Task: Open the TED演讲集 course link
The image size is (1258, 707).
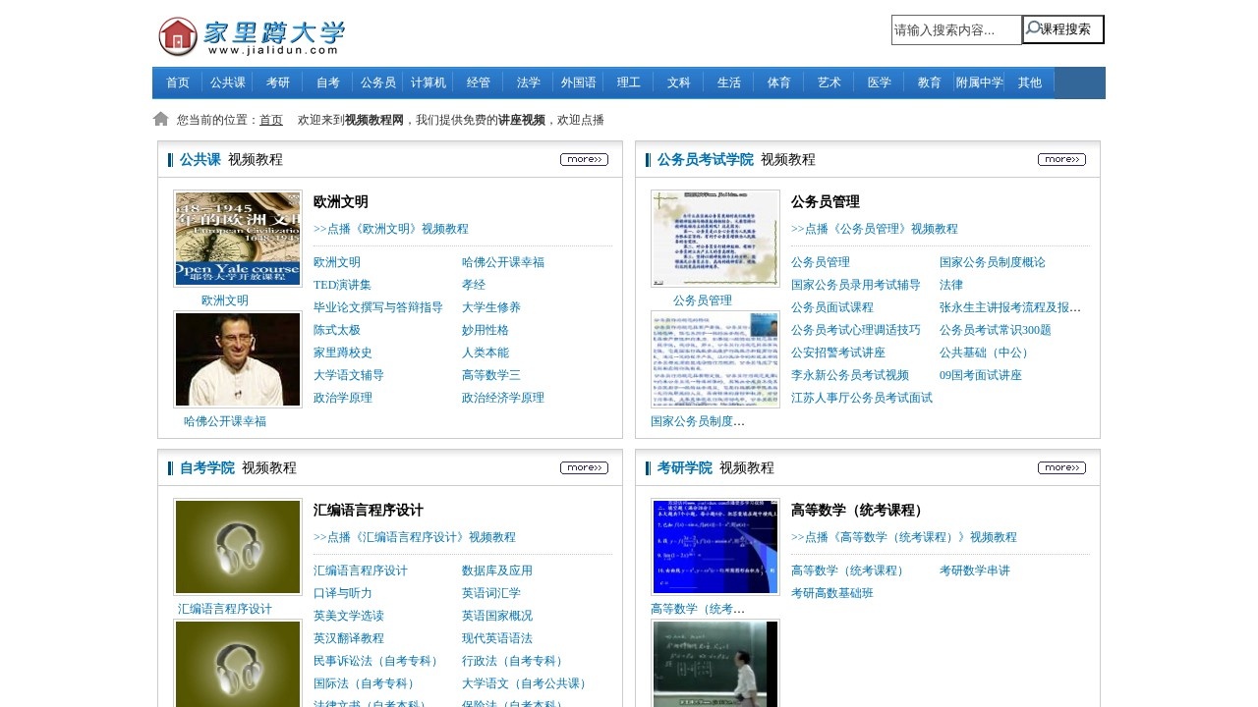Action: pyautogui.click(x=343, y=285)
